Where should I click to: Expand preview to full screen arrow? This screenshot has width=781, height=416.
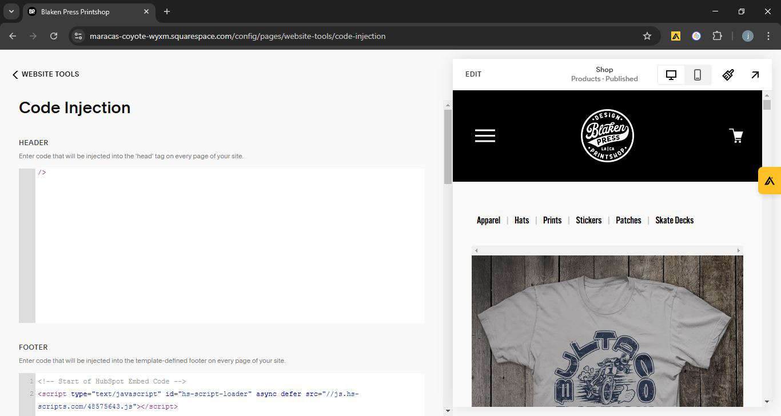[x=755, y=75]
